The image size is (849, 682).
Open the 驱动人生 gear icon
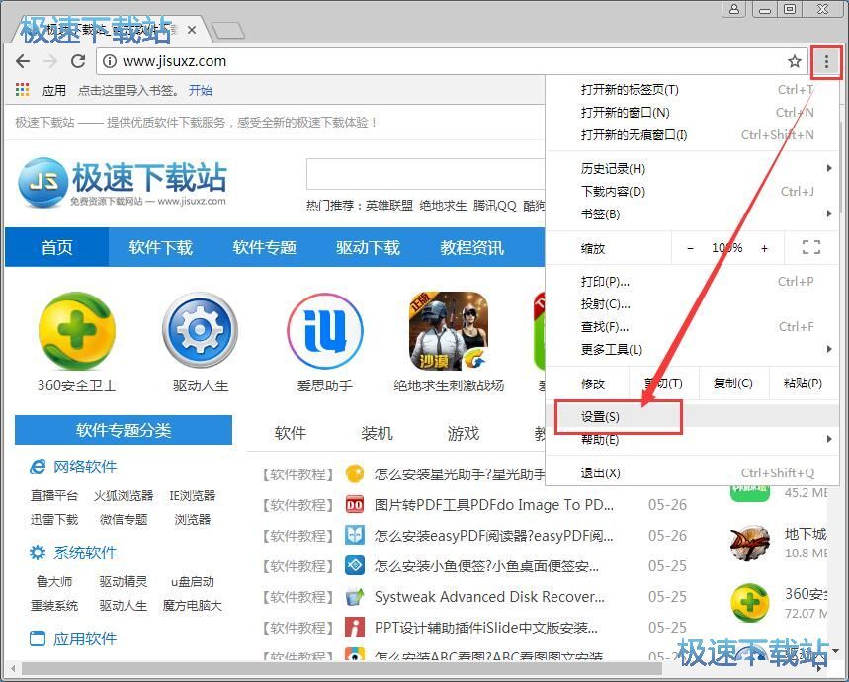[x=201, y=331]
